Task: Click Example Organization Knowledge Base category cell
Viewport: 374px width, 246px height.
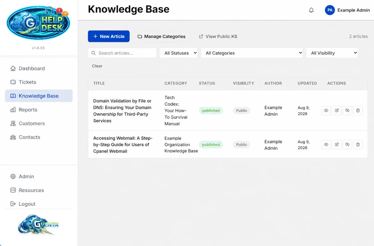Action: point(181,145)
